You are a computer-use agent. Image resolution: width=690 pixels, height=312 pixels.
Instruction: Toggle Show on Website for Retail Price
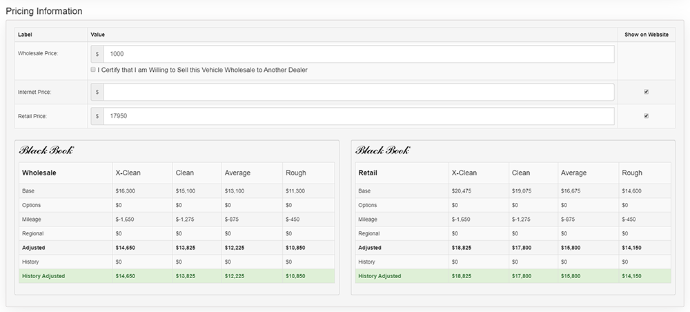646,116
